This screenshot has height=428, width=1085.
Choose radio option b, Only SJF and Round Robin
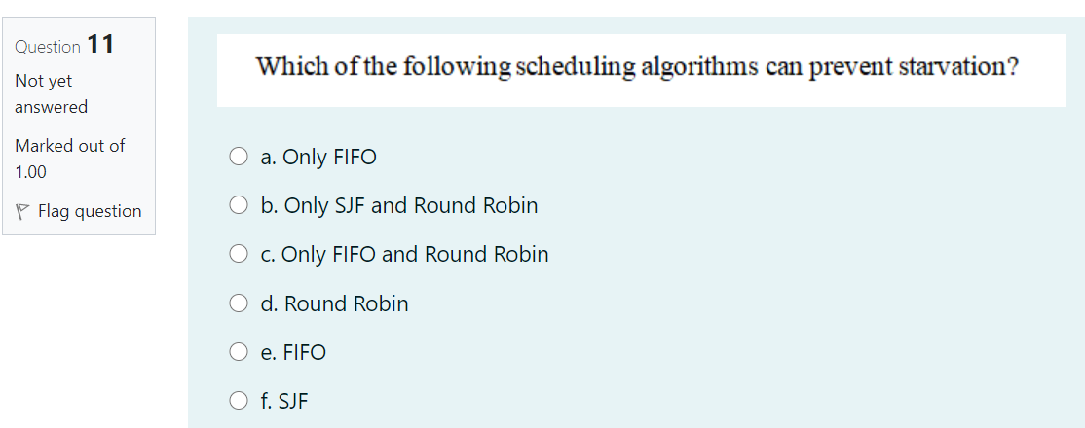tap(239, 205)
